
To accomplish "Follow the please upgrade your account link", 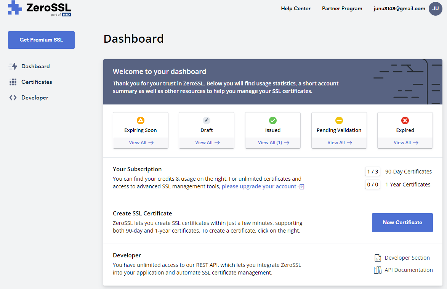I will pyautogui.click(x=259, y=186).
